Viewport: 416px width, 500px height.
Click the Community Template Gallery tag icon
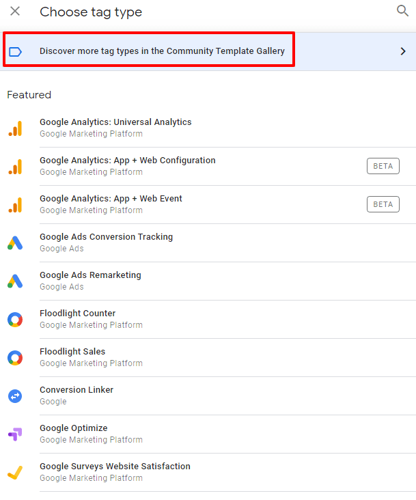click(x=15, y=51)
